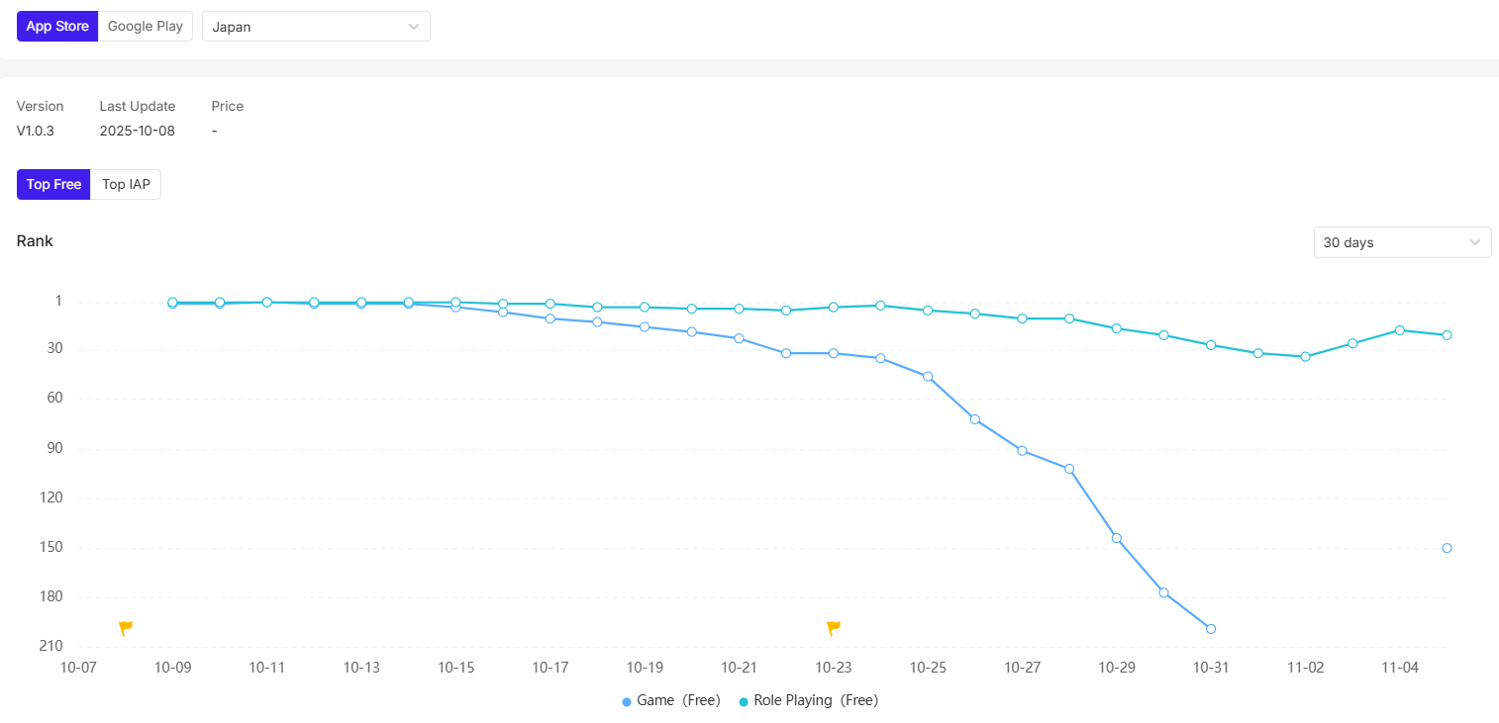Click the Japan dropdown chevron arrow
Image resolution: width=1499 pixels, height=723 pixels.
click(x=414, y=27)
